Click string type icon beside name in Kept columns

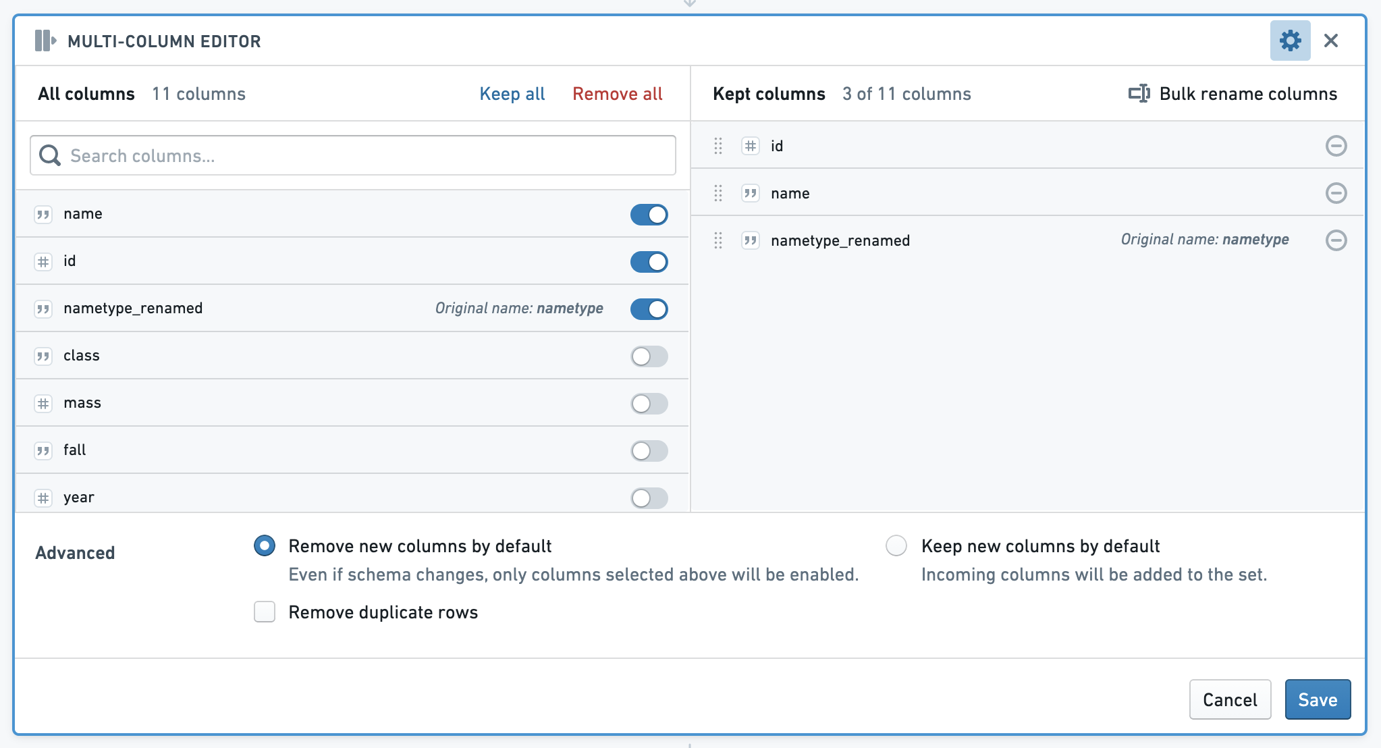pyautogui.click(x=751, y=193)
